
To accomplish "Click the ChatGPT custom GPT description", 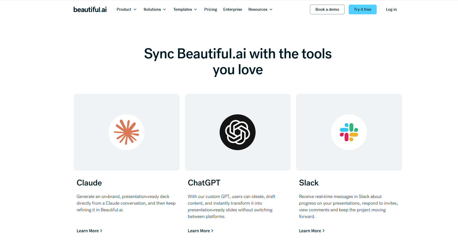I will tap(231, 206).
